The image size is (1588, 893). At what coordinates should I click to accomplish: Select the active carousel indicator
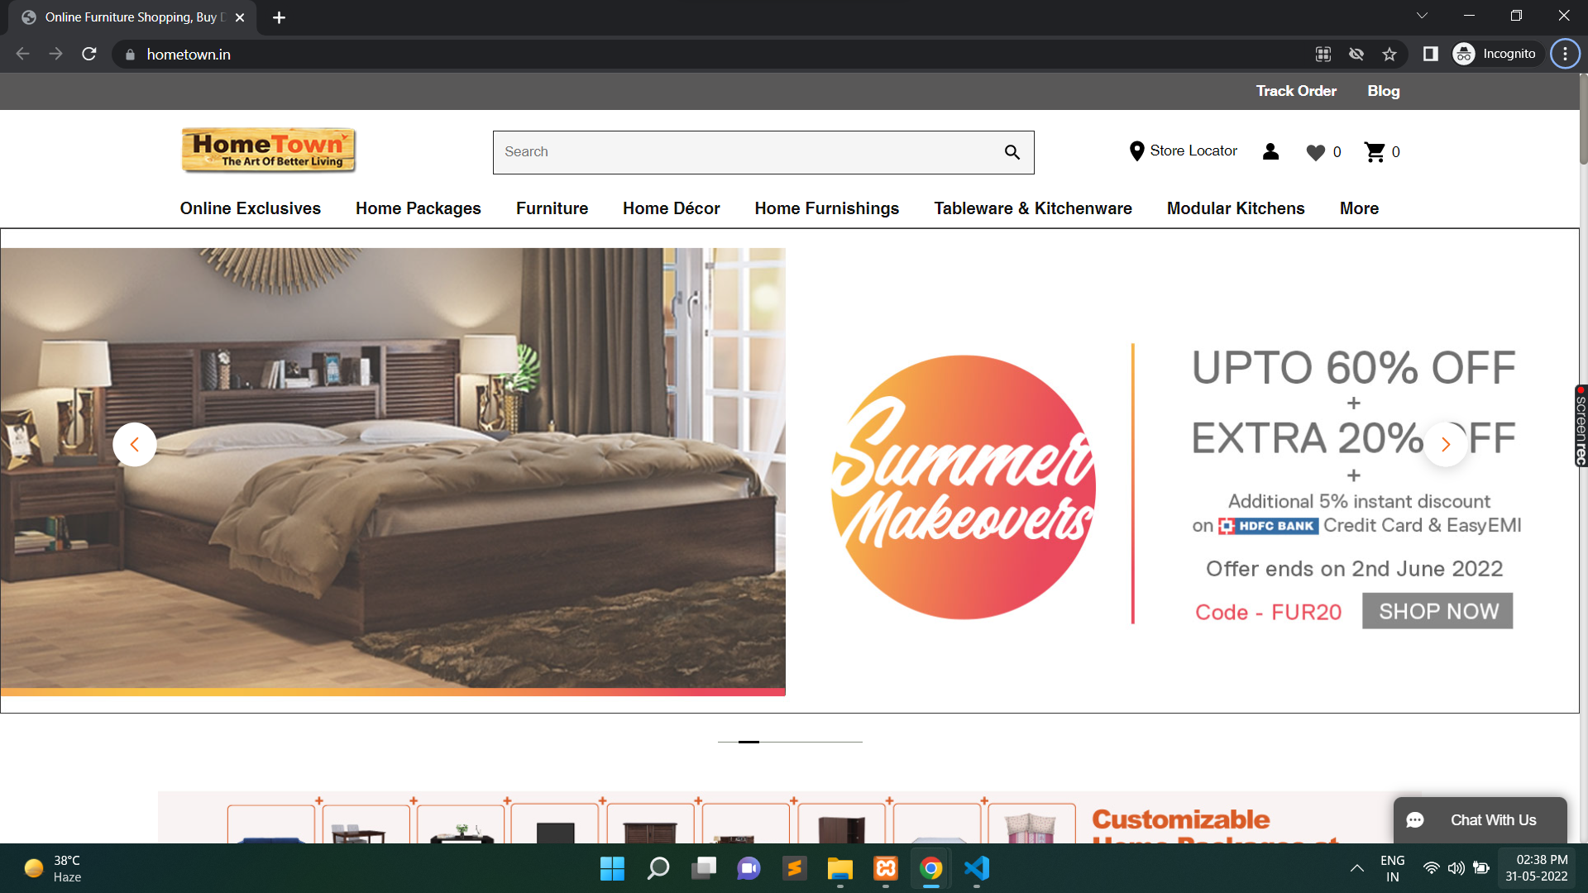(x=749, y=742)
